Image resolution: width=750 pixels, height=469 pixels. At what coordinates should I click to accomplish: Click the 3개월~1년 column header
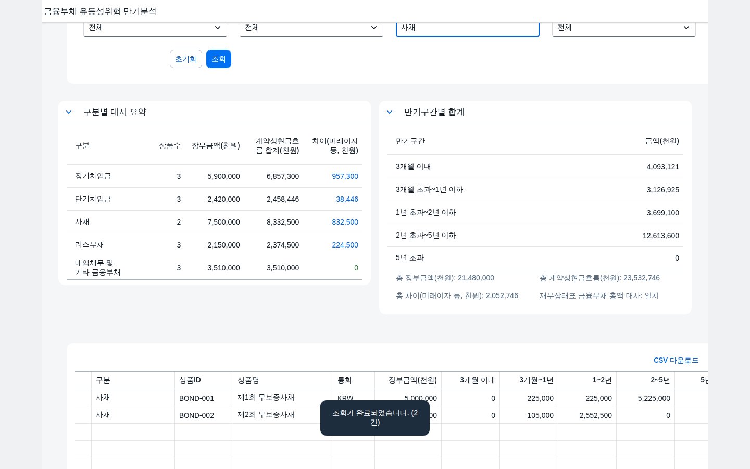point(529,380)
